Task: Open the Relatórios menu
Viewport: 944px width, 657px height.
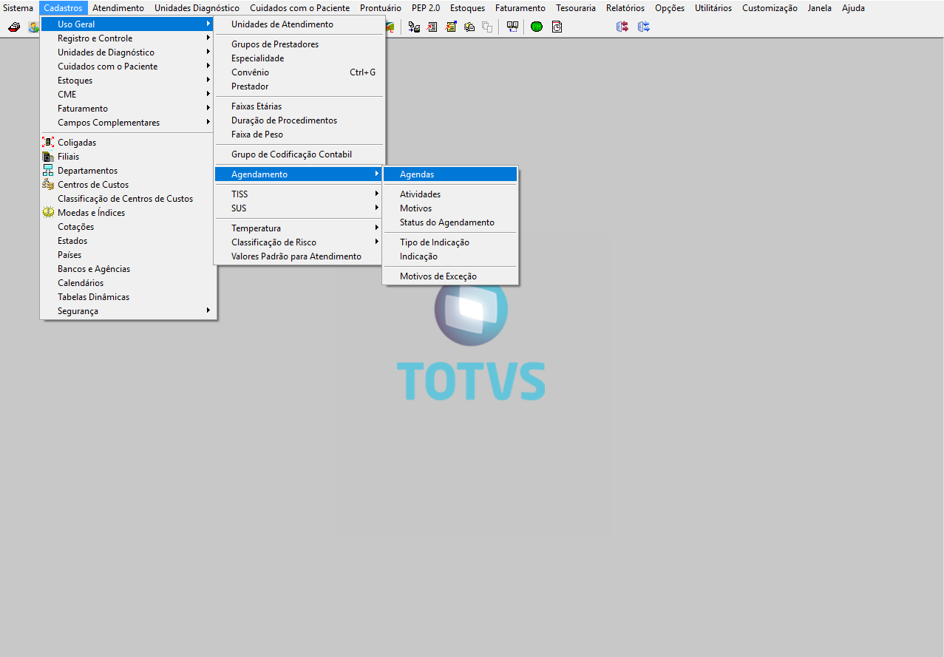Action: tap(625, 8)
